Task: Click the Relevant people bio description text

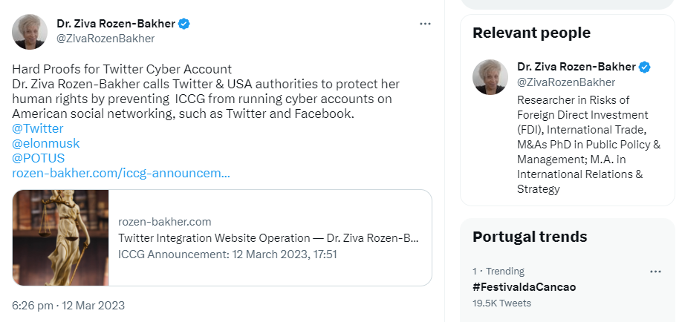Action: 588,145
